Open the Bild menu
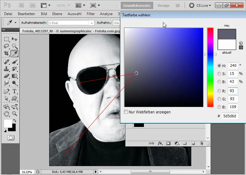 (x=44, y=14)
